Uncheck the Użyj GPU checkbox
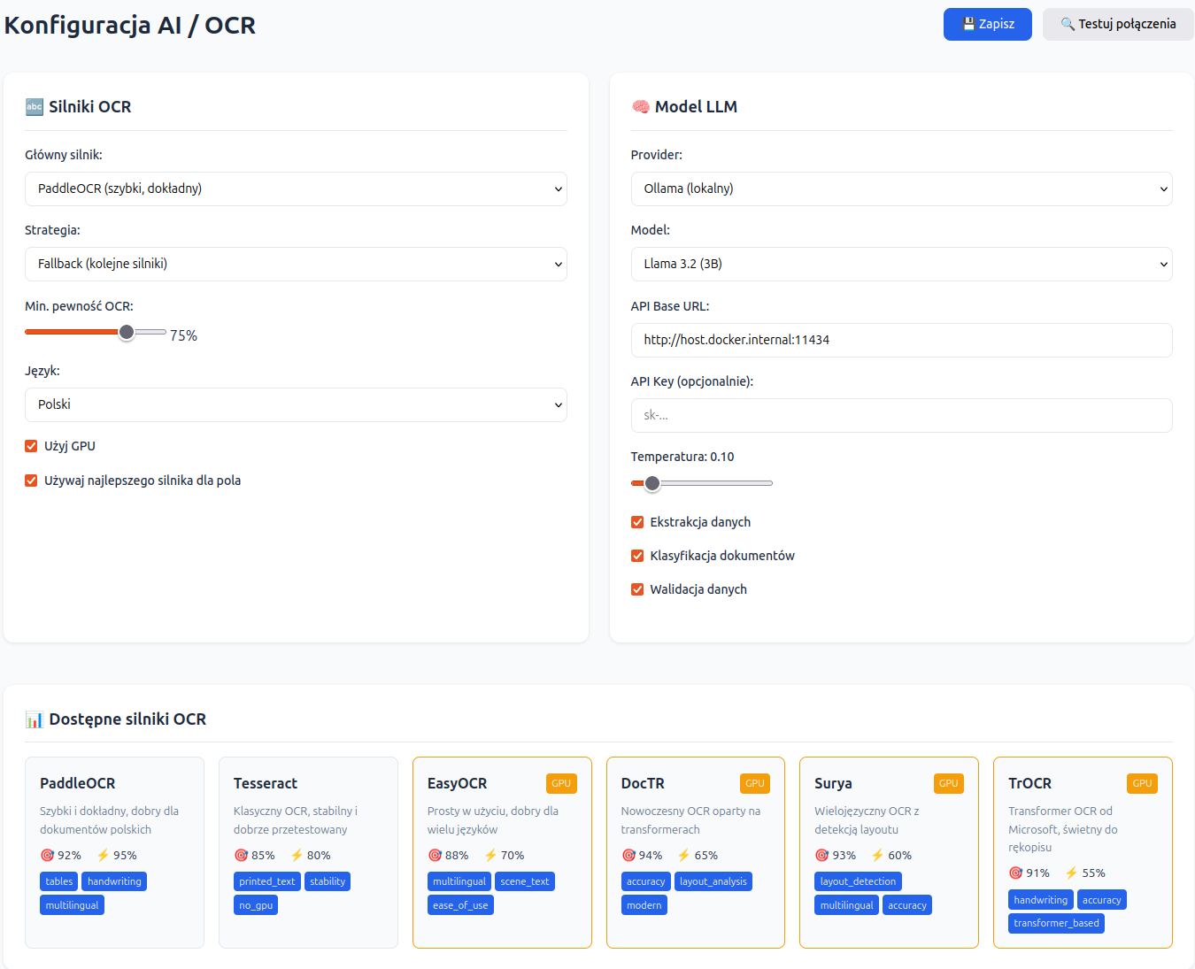 click(x=31, y=446)
